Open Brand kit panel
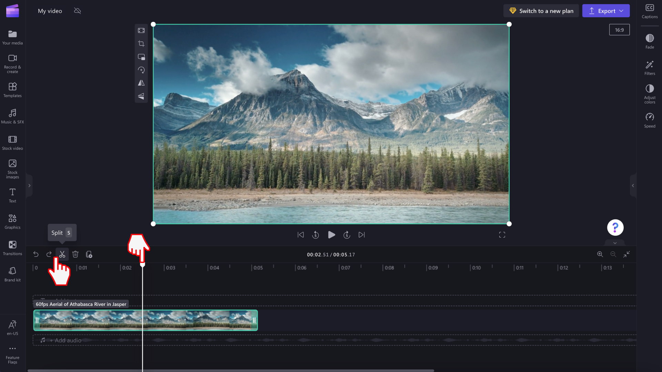 12,275
